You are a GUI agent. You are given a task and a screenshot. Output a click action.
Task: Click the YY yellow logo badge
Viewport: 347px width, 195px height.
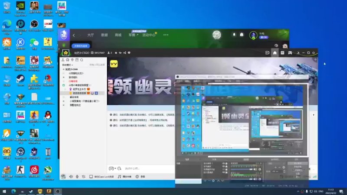coord(114,64)
